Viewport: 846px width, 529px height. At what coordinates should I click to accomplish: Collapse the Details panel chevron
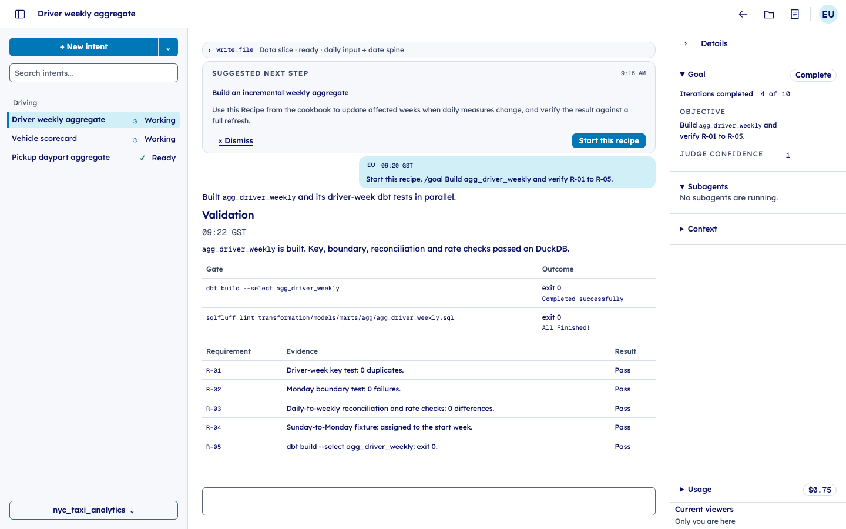point(686,44)
